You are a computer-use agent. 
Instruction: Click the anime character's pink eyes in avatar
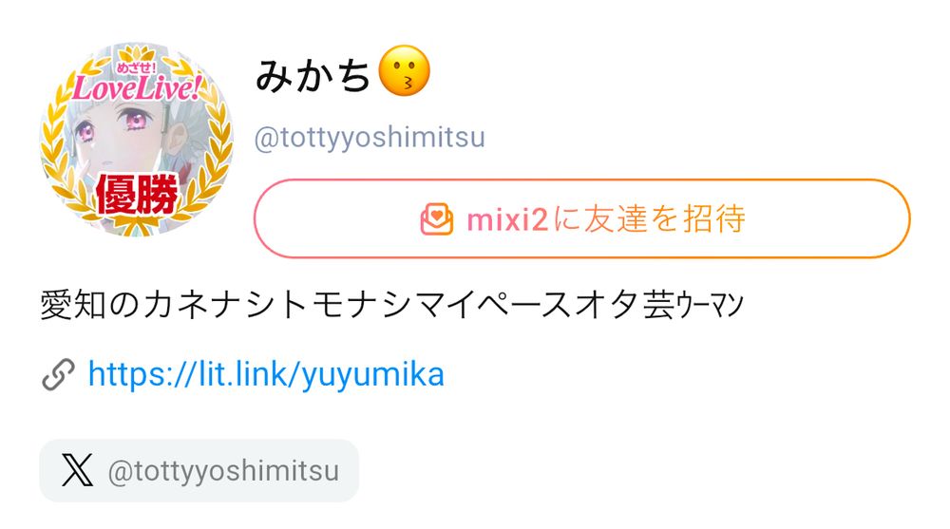point(111,125)
